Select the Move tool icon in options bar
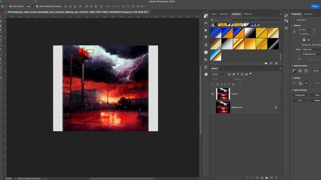This screenshot has width=321, height=180. click(3, 6)
